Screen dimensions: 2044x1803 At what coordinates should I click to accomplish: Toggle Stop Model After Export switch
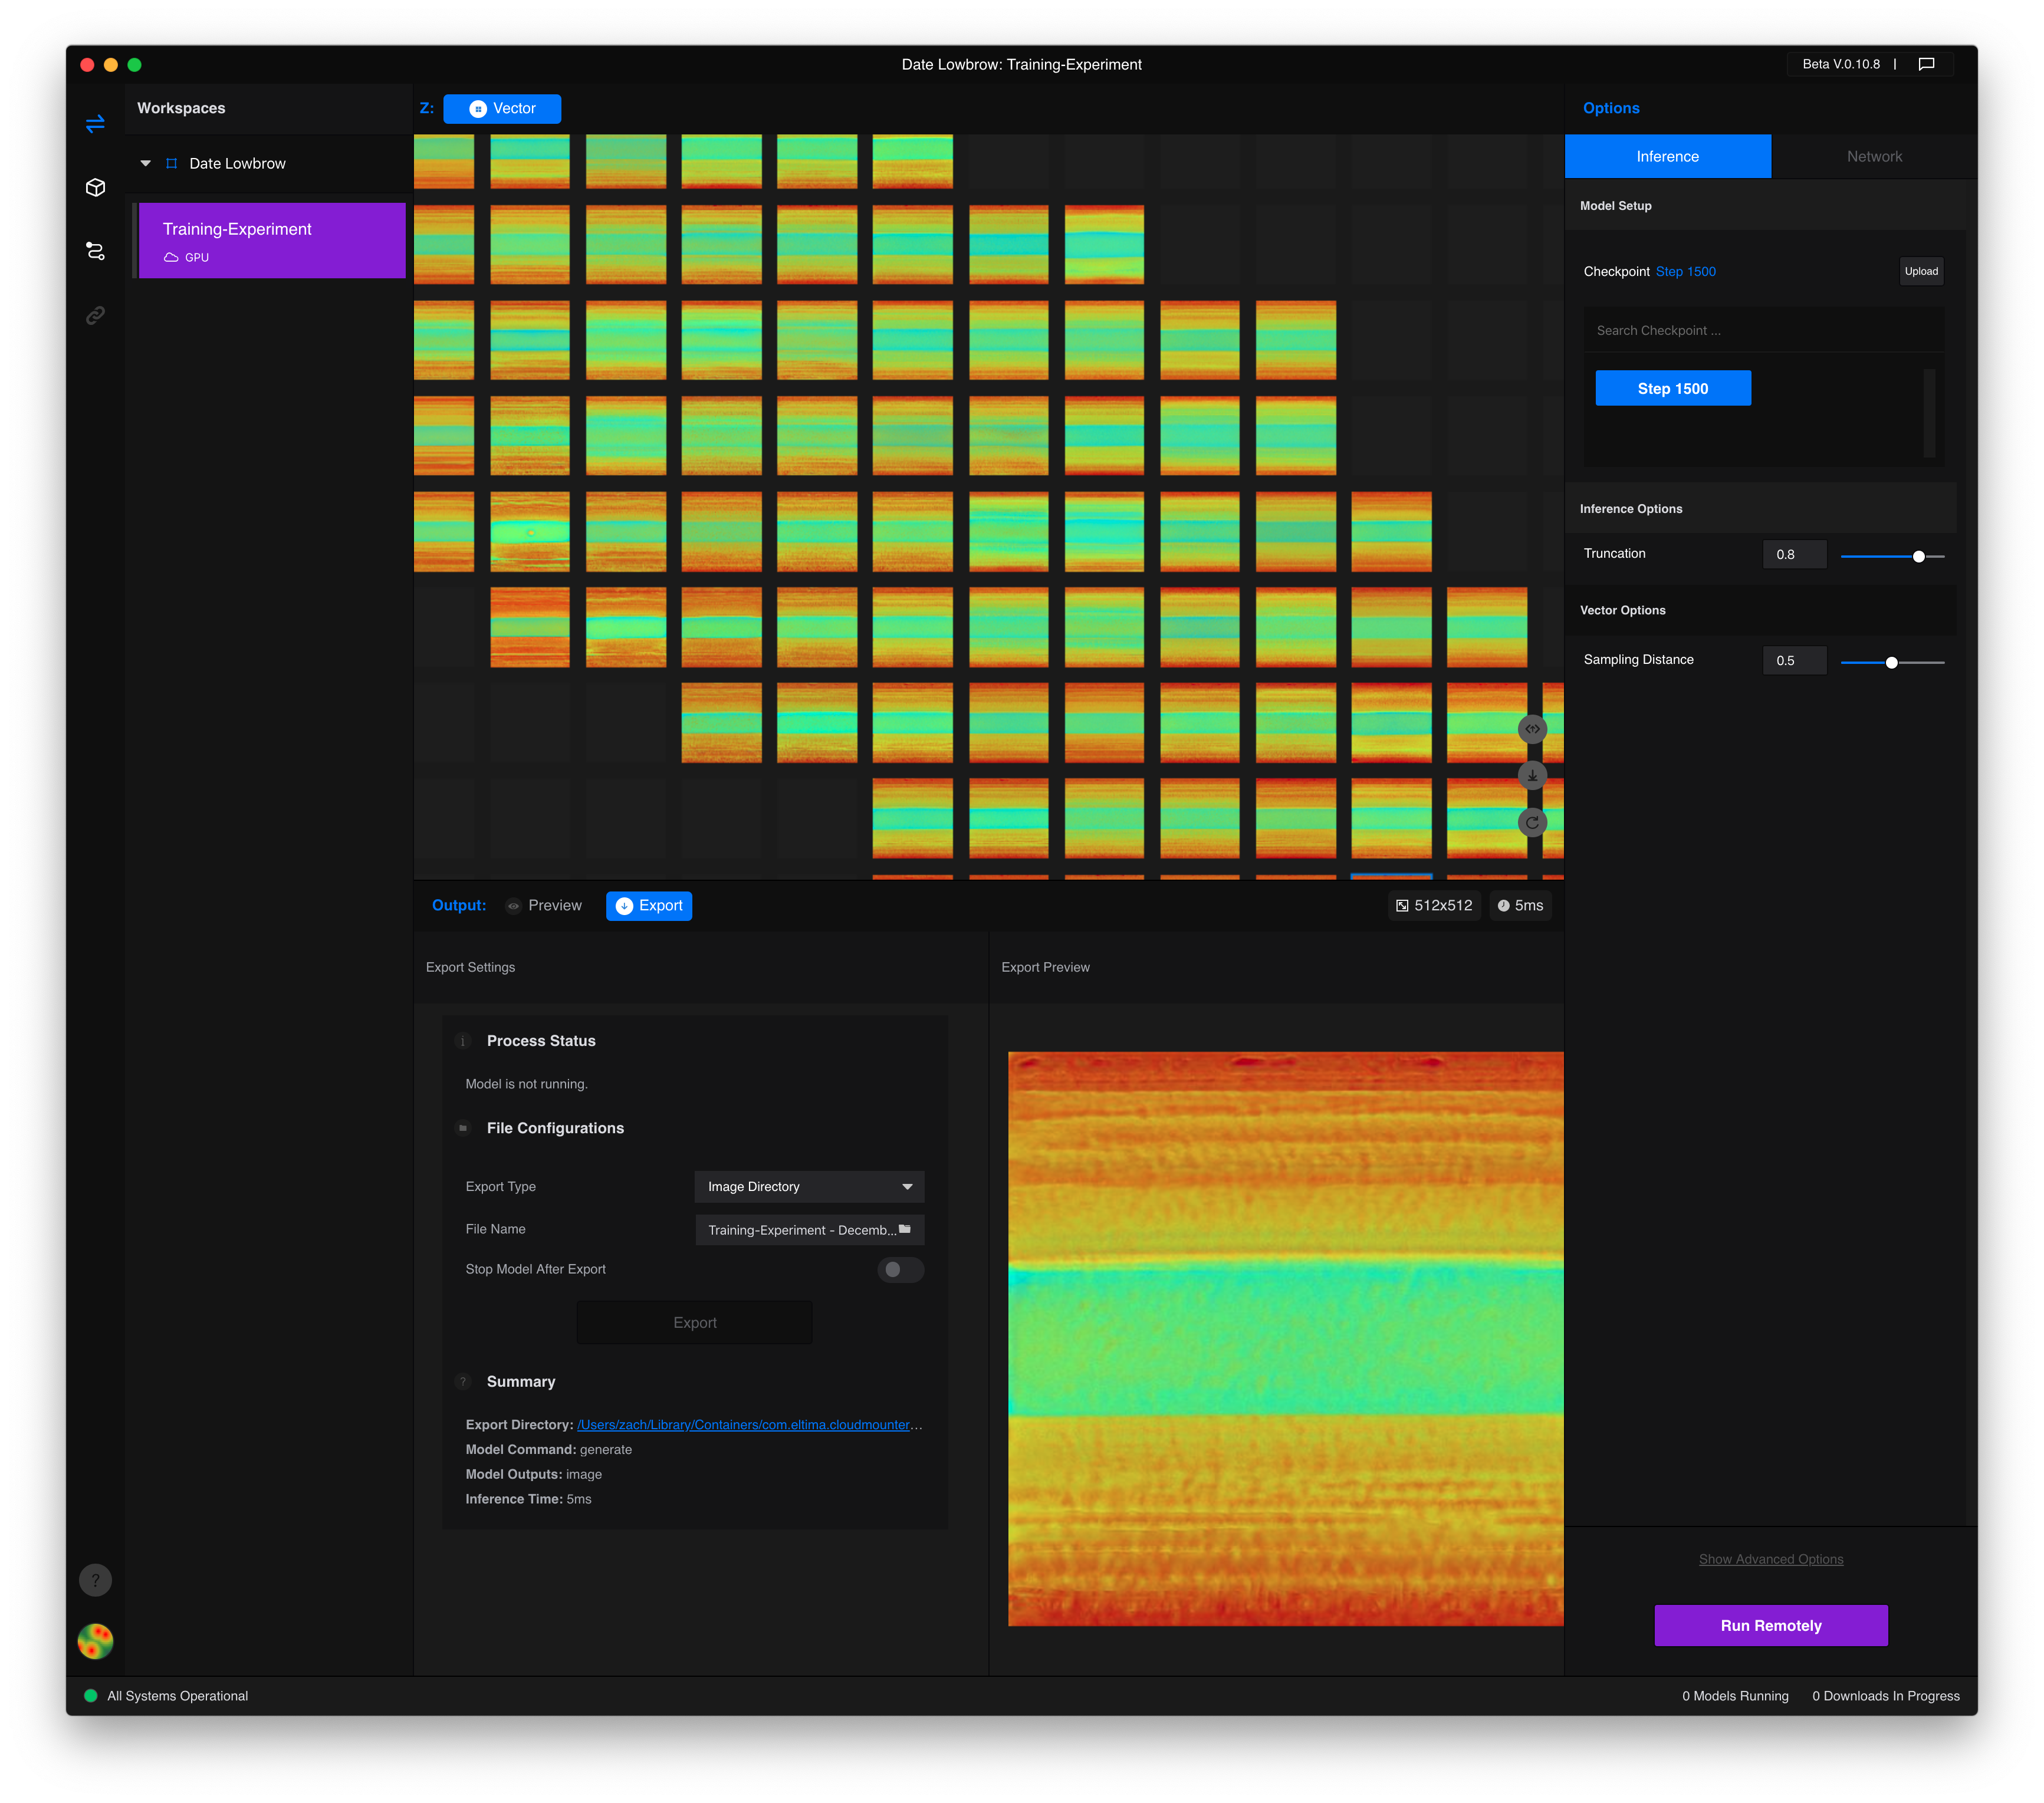(x=900, y=1270)
